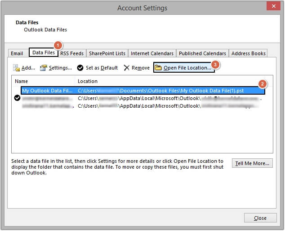Click the default checkmark beside second data file

click(17, 98)
